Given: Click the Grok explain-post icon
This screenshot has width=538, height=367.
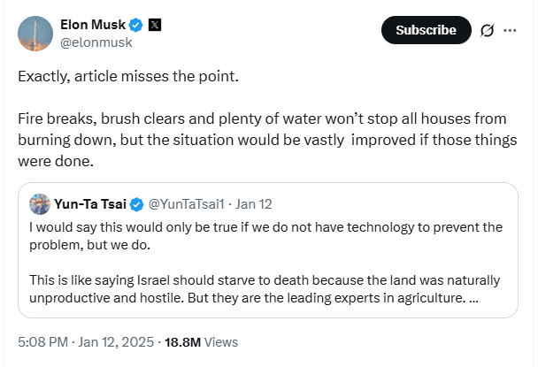Looking at the screenshot, I should (x=485, y=30).
